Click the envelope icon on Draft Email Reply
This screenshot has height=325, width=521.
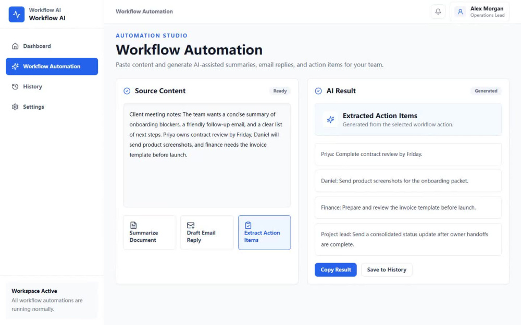pyautogui.click(x=191, y=225)
